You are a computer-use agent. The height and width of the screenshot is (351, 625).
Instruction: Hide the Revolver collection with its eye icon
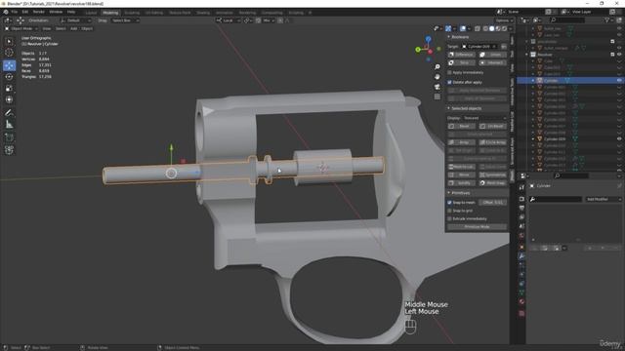(619, 55)
